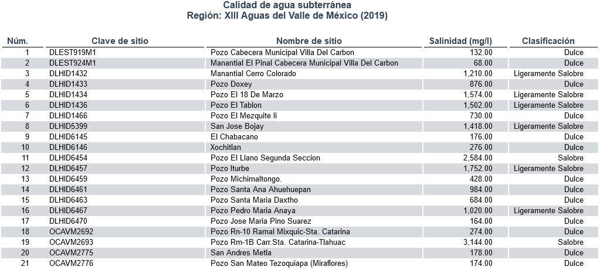Select the Nombre de sitio column header

309,41
